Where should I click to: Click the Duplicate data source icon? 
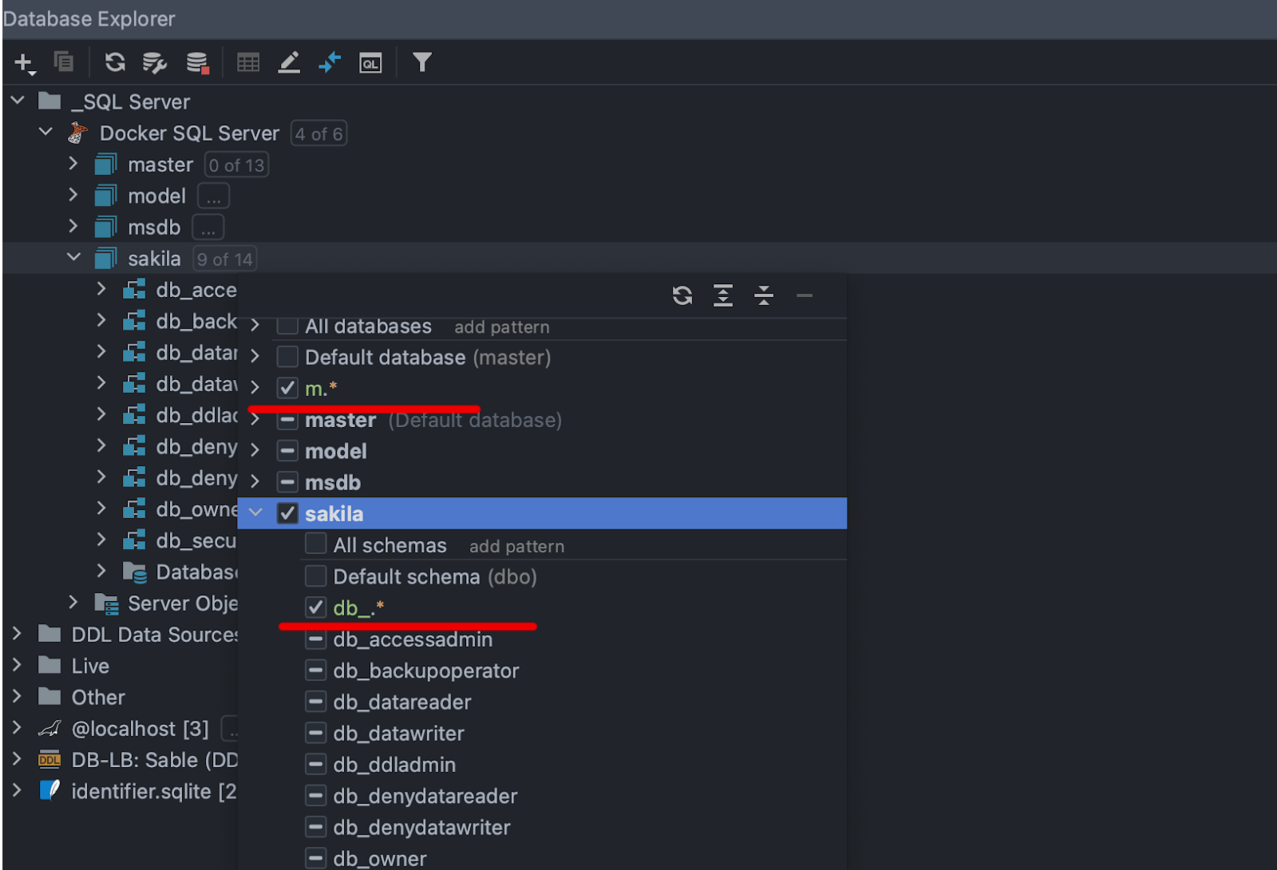pyautogui.click(x=64, y=61)
